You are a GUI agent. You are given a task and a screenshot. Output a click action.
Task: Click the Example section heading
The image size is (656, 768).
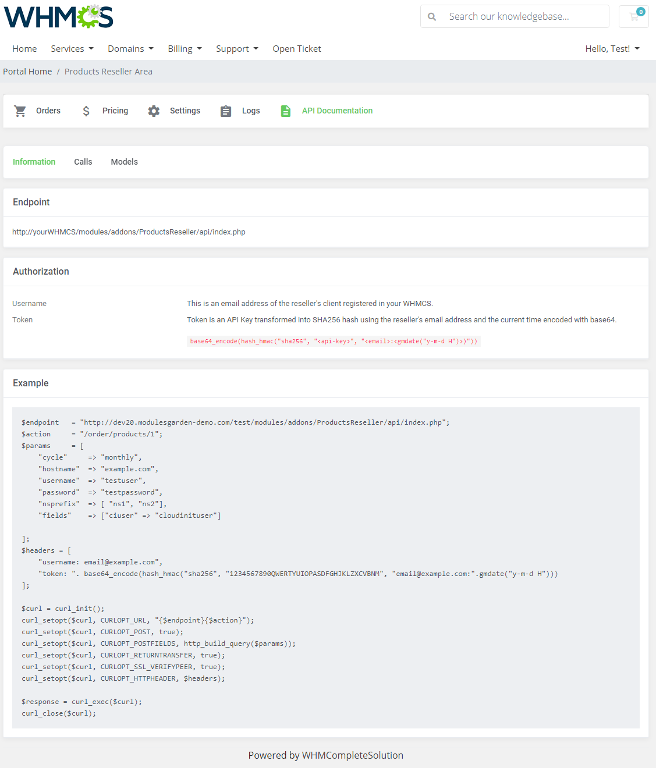[31, 383]
